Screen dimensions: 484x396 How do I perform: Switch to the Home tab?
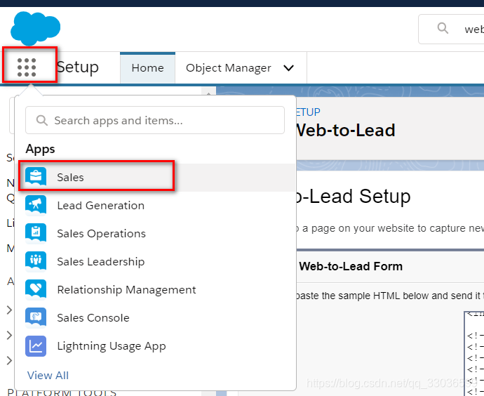click(147, 67)
